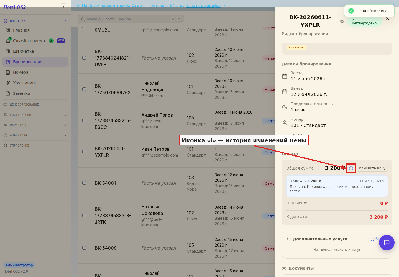Image resolution: width=399 pixels, height=277 pixels.
Task: Click the Бронирования clipboard icon
Action: (8, 62)
